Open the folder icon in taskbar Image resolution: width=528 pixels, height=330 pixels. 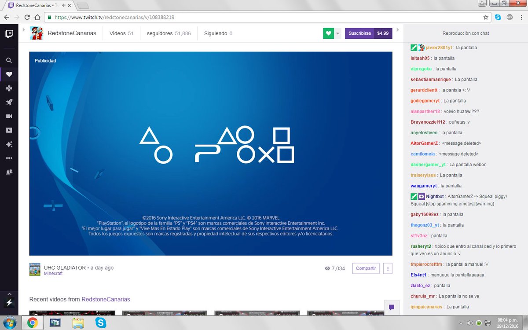[x=78, y=323]
